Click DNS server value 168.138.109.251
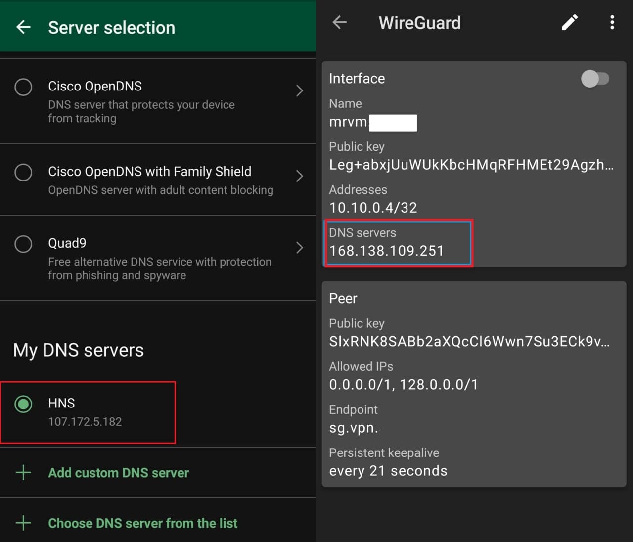 click(387, 251)
